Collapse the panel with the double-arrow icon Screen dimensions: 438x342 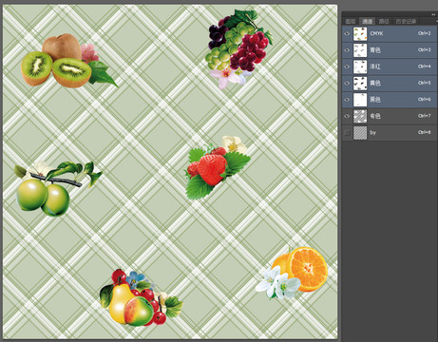tap(433, 14)
